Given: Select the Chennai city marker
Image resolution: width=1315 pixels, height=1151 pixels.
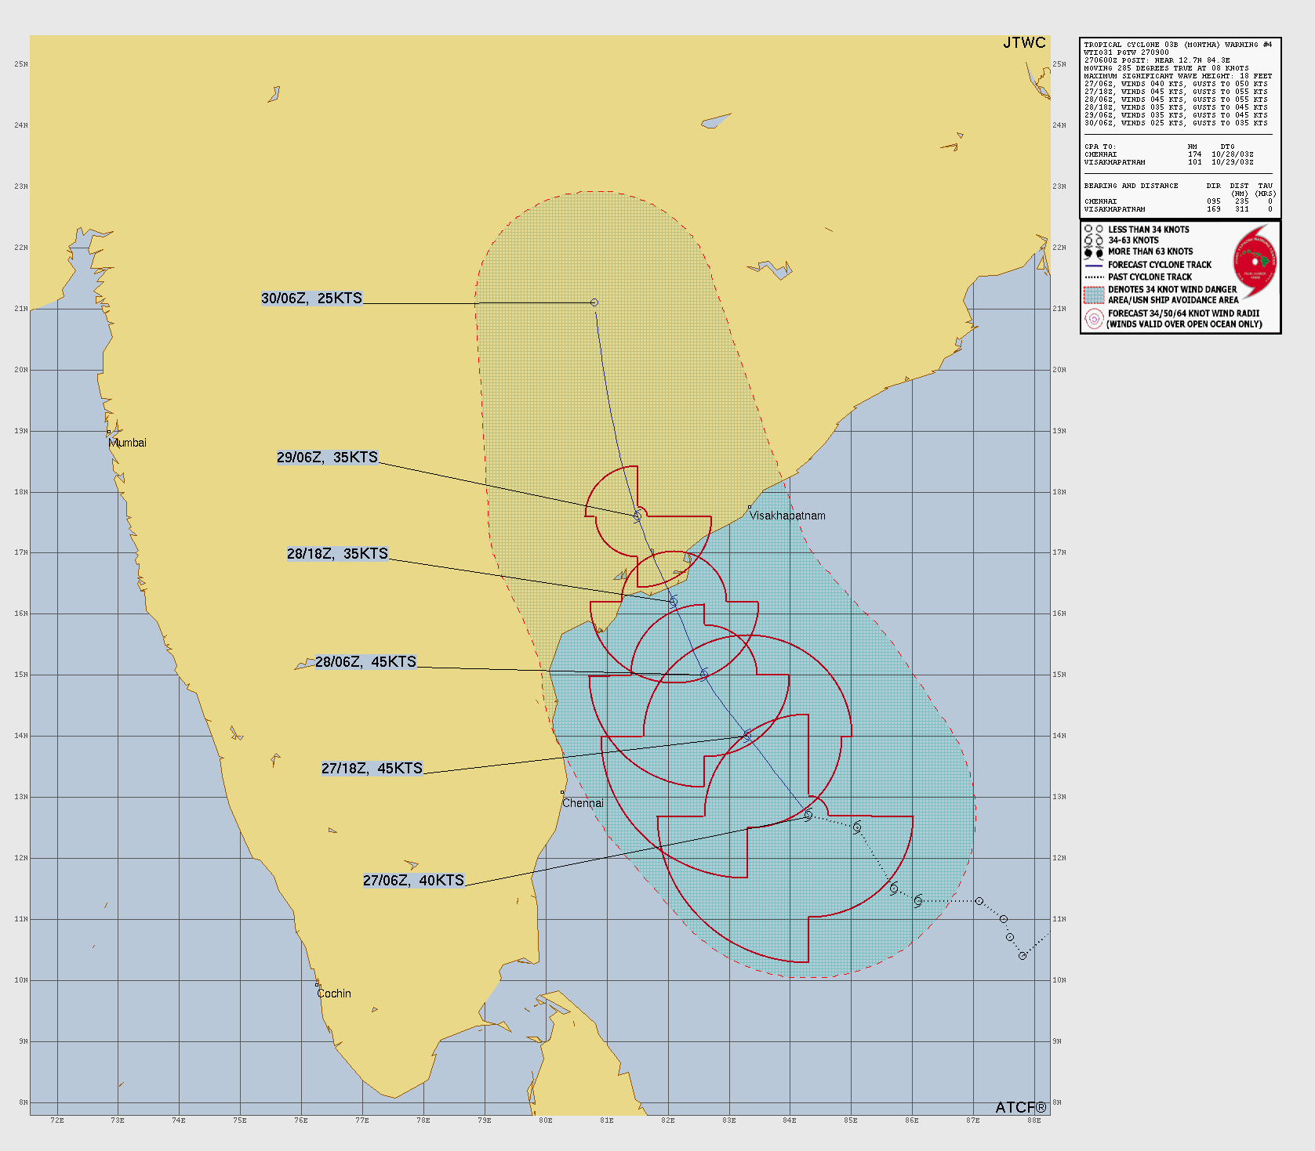Looking at the screenshot, I should pyautogui.click(x=562, y=793).
